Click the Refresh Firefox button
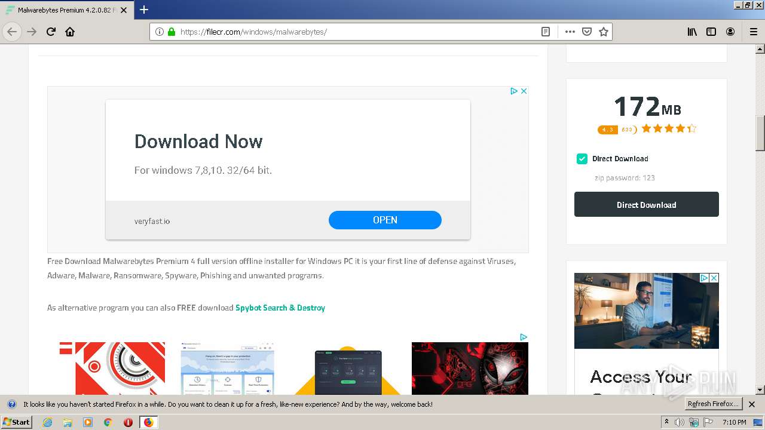The height and width of the screenshot is (430, 765). pos(714,404)
